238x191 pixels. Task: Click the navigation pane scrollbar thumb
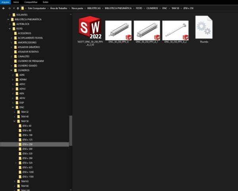click(x=71, y=131)
